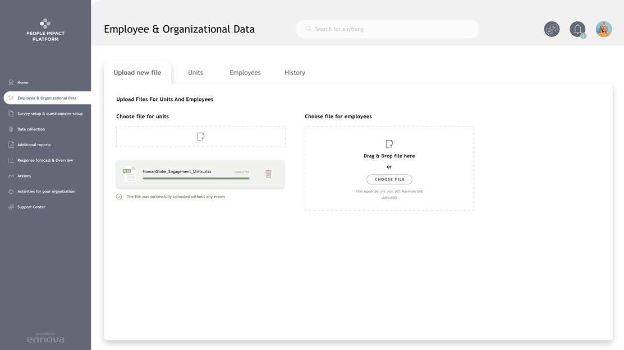624x350 pixels.
Task: Click the Learn more link
Action: point(389,198)
